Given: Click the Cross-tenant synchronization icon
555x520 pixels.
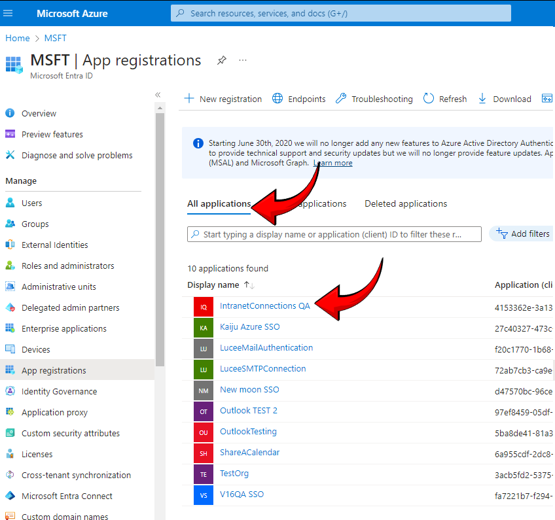Looking at the screenshot, I should pos(10,474).
